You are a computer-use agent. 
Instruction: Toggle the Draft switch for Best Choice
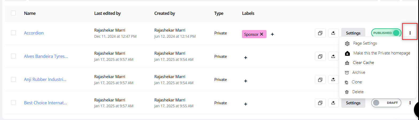(386, 103)
